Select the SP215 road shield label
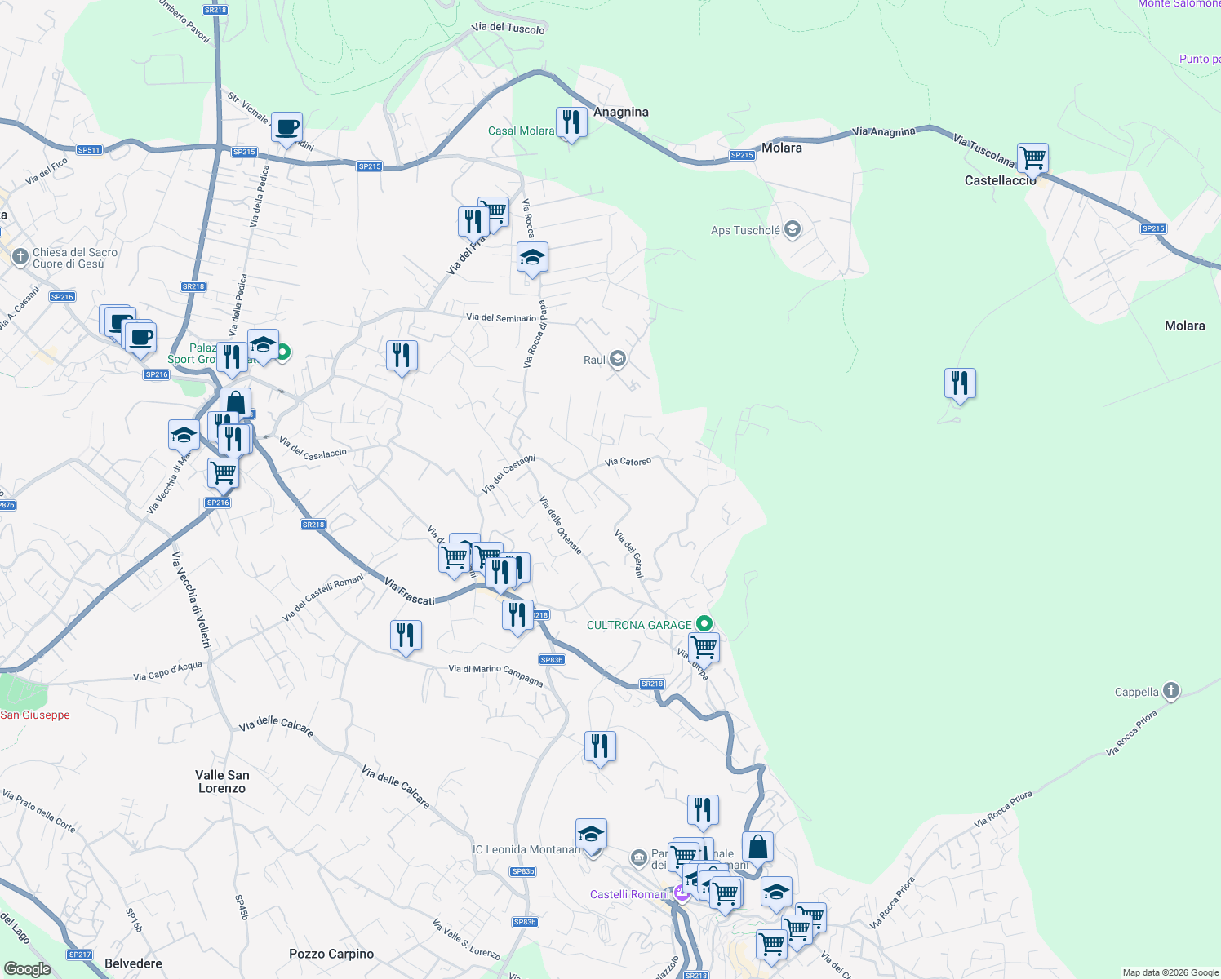This screenshot has width=1221, height=979. coord(741,153)
